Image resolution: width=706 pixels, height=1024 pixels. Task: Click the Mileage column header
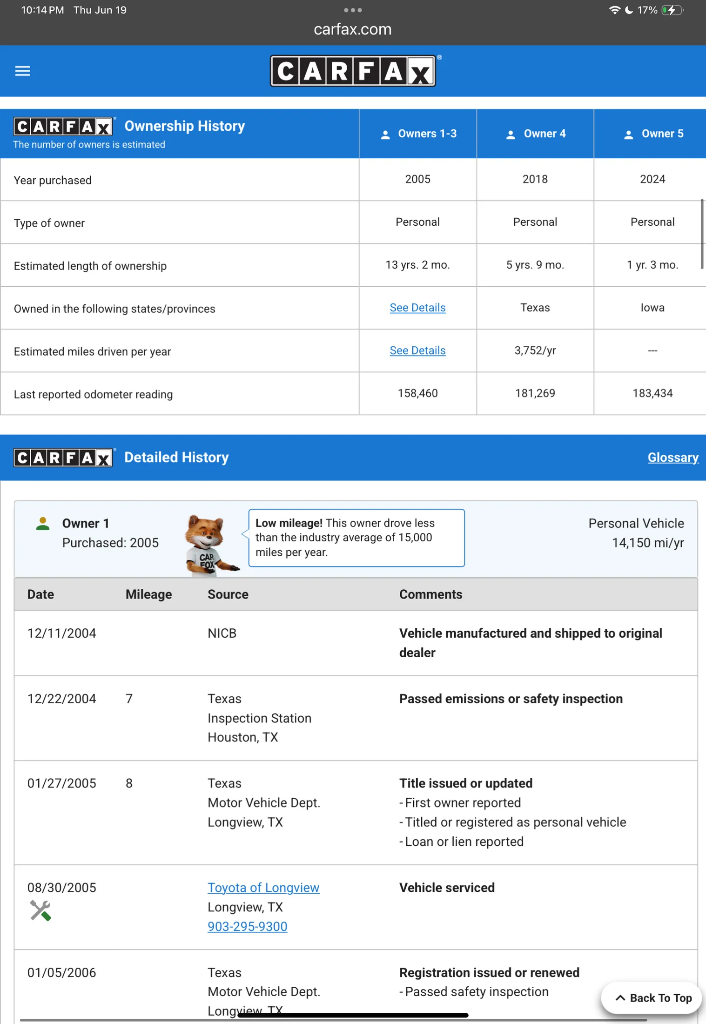pos(148,594)
